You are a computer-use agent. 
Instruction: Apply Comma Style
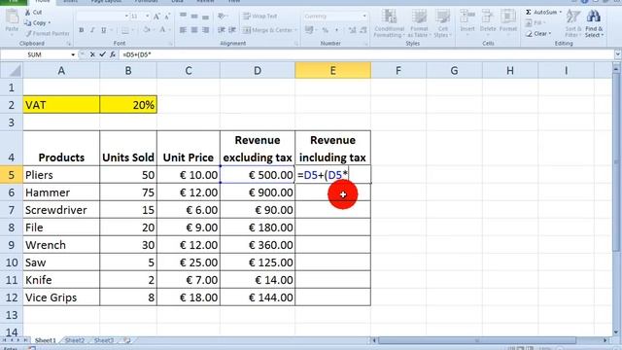[x=337, y=30]
